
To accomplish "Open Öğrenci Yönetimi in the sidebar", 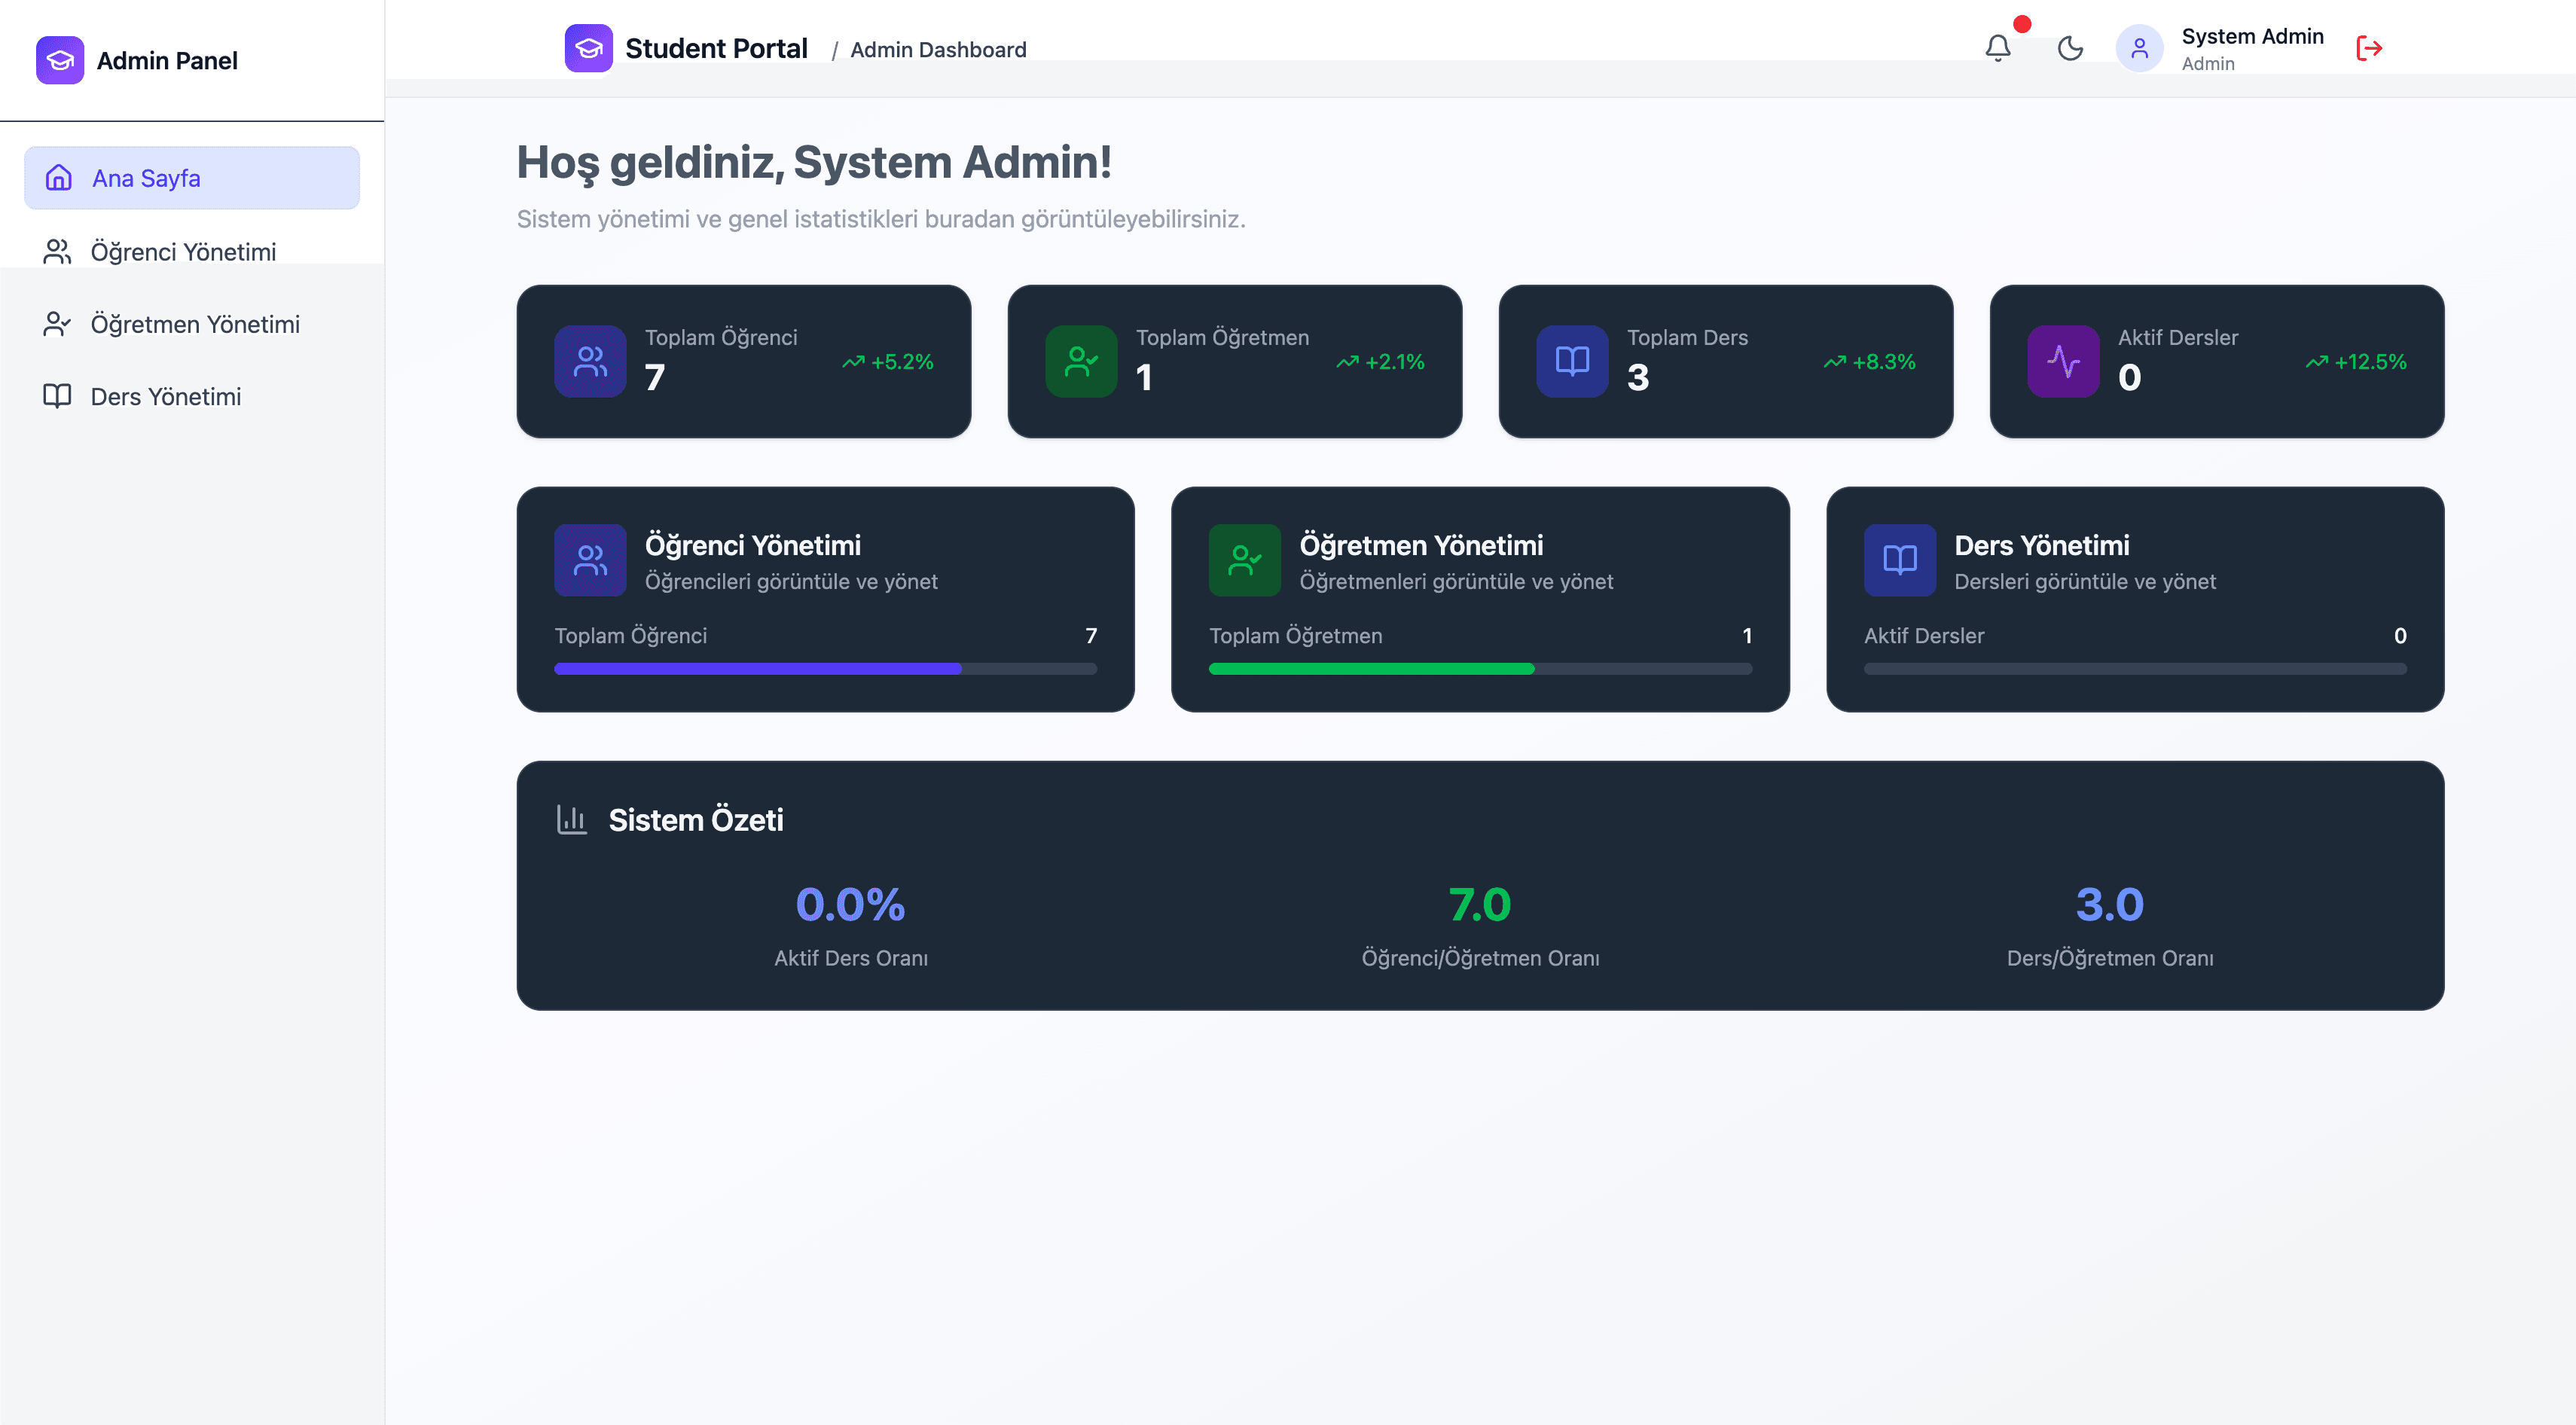I will click(183, 252).
